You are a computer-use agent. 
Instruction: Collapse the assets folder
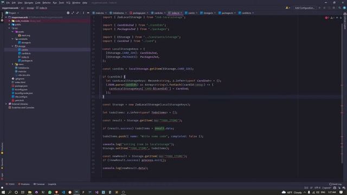click(12, 32)
